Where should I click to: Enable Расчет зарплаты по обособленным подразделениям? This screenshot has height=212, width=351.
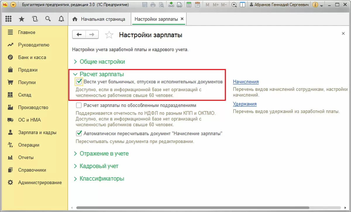pos(79,105)
